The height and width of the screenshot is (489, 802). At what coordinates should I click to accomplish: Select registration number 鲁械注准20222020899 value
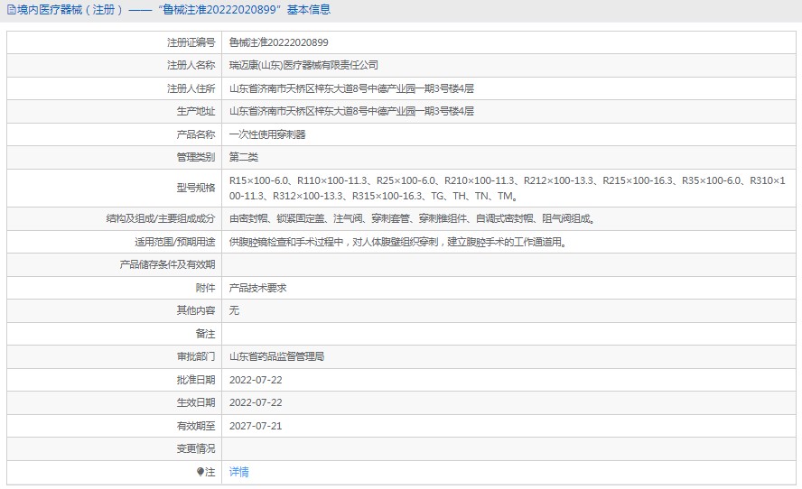279,42
